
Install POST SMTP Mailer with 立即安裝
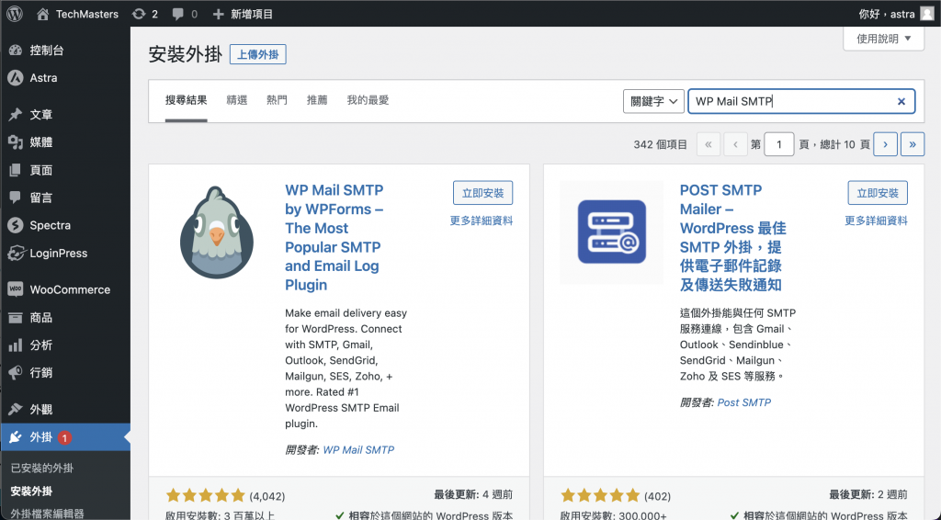[878, 193]
